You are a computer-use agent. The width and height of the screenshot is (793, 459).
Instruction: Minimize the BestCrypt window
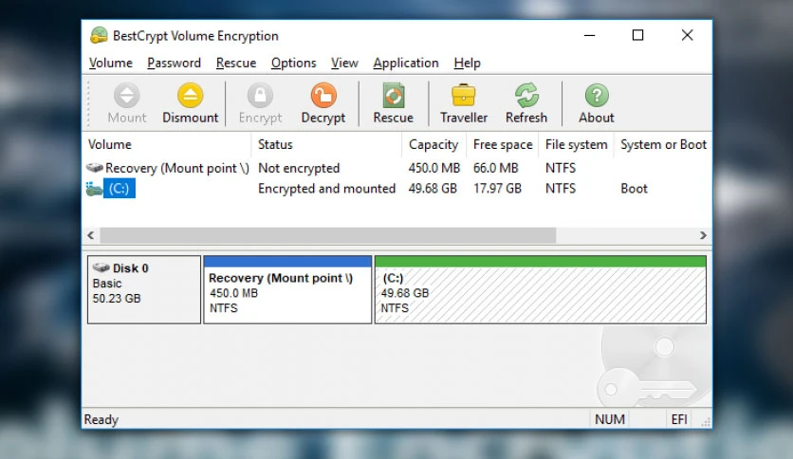pos(589,35)
